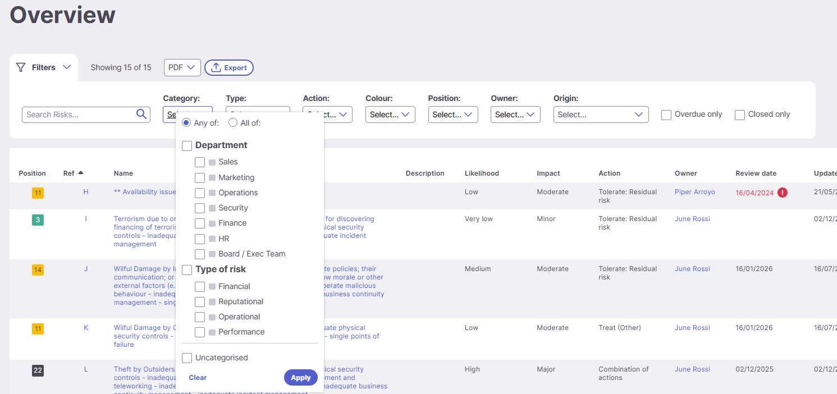Open the PDF format dropdown
837x394 pixels.
(182, 67)
